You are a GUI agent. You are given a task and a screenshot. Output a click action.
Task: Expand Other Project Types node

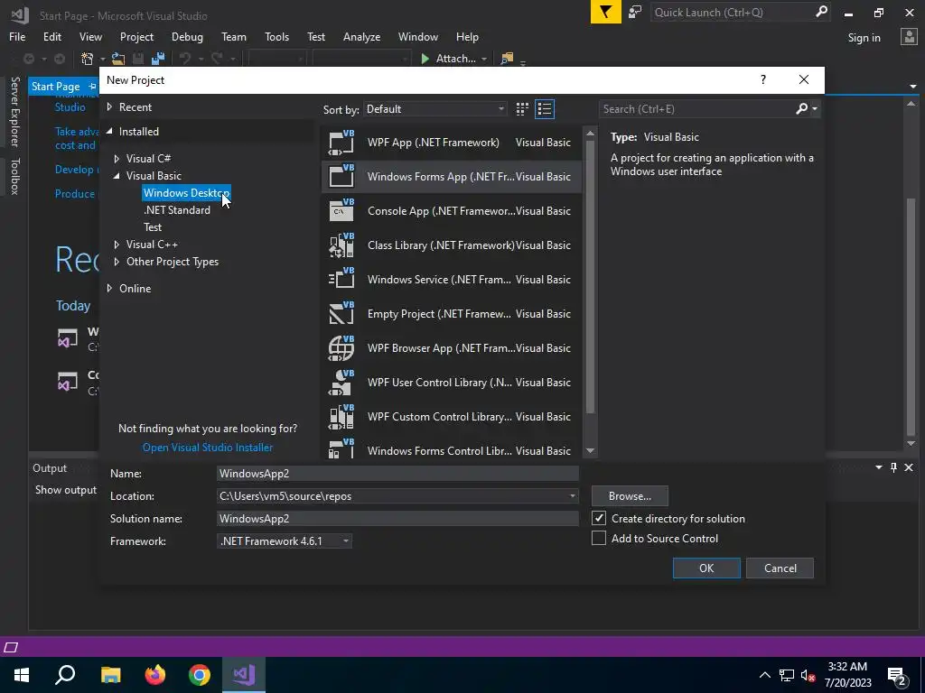click(117, 261)
